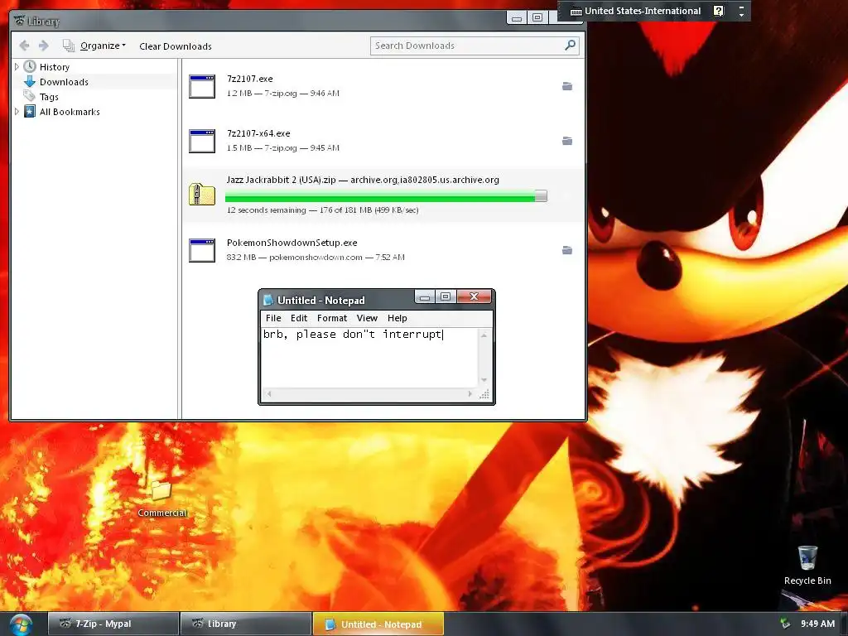Maximize the Notepad window
Image resolution: width=848 pixels, height=636 pixels.
click(446, 297)
